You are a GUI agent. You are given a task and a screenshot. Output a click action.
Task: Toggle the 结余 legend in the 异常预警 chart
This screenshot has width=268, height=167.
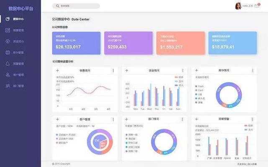249,126
